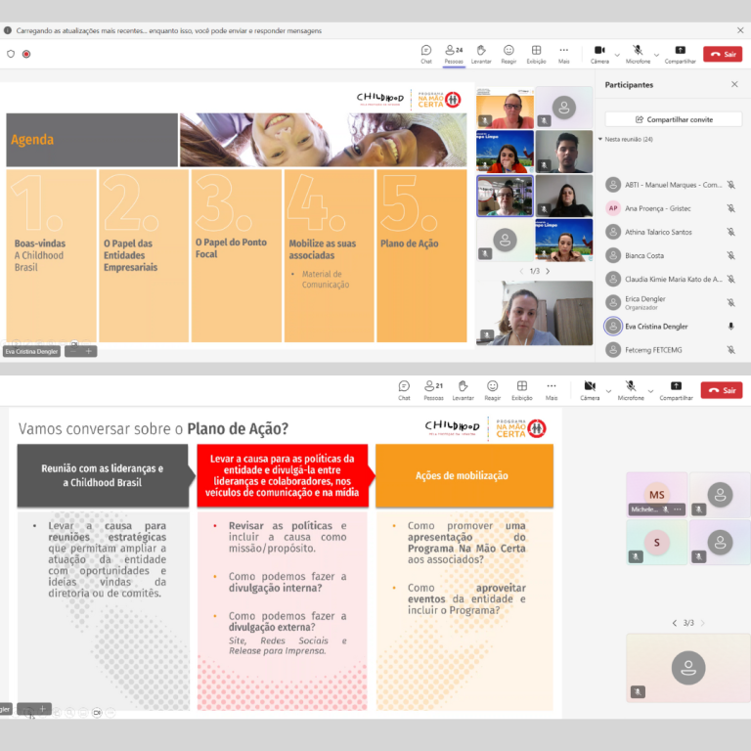
Task: Zoom in shared Agenda slide with plus
Action: (x=89, y=351)
